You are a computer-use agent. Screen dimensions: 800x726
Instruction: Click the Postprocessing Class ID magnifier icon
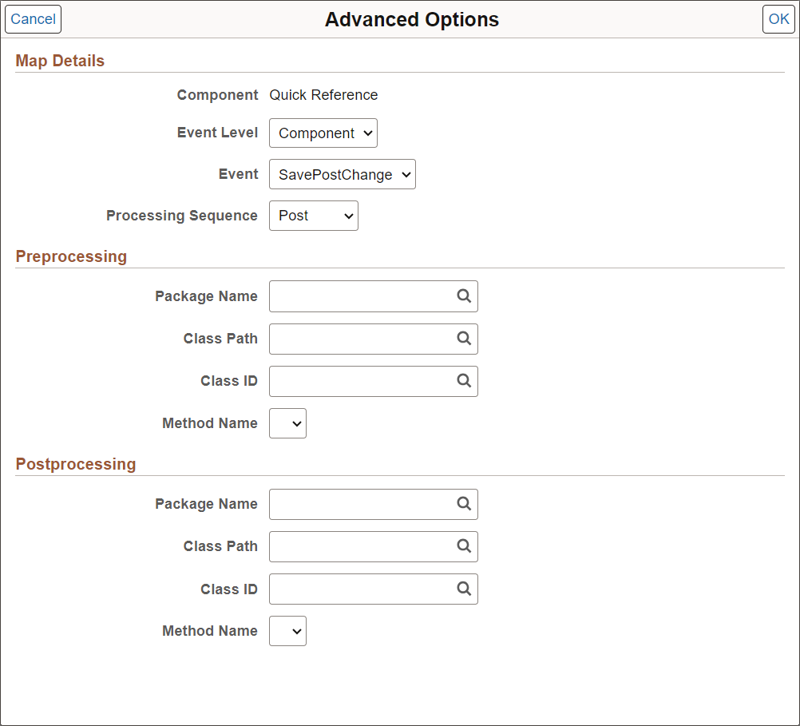coord(464,589)
